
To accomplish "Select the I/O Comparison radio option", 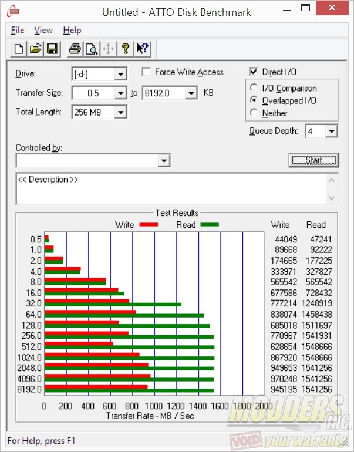I will [x=254, y=88].
